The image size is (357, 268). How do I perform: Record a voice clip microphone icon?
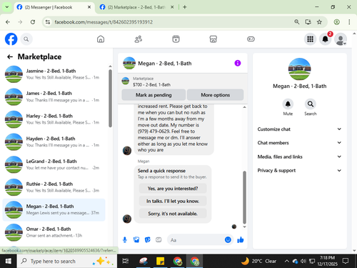coord(125,240)
